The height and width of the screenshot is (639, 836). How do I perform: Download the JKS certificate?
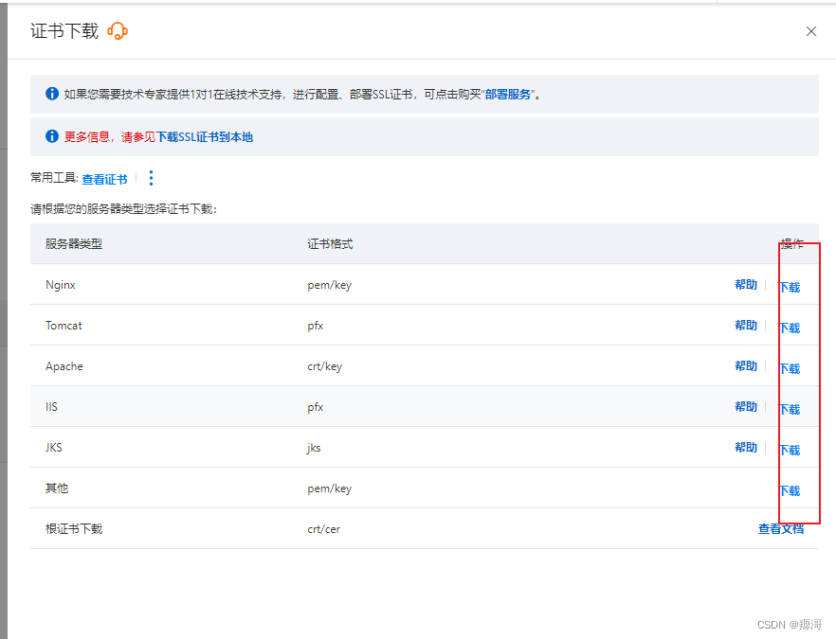tap(791, 450)
